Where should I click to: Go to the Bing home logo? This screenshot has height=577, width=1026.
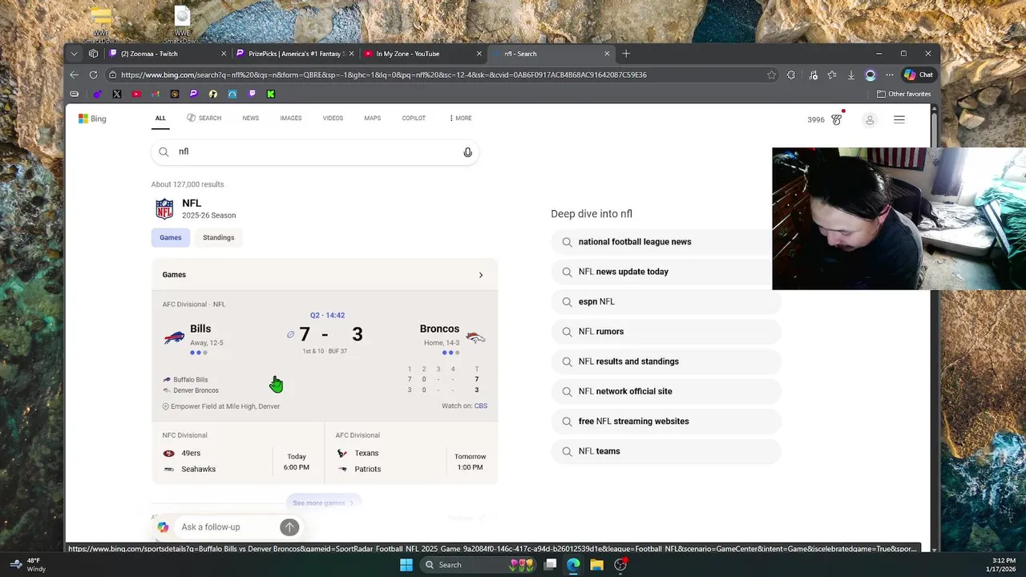[92, 119]
